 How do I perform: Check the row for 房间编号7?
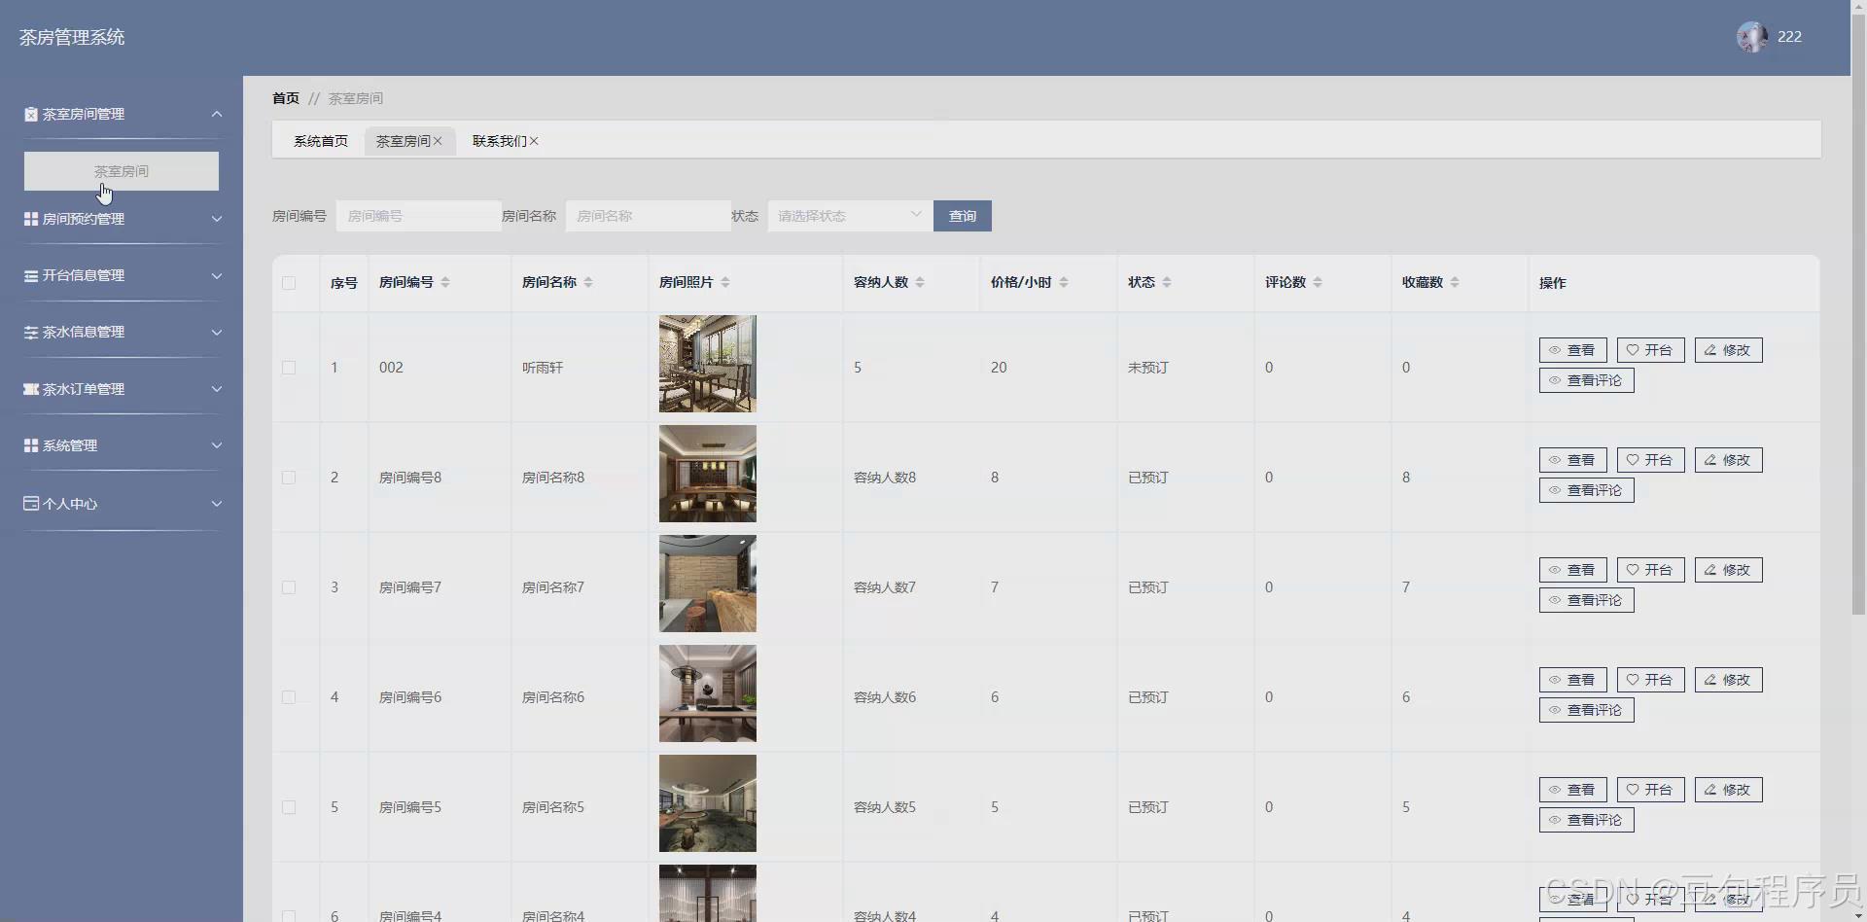pyautogui.click(x=289, y=587)
